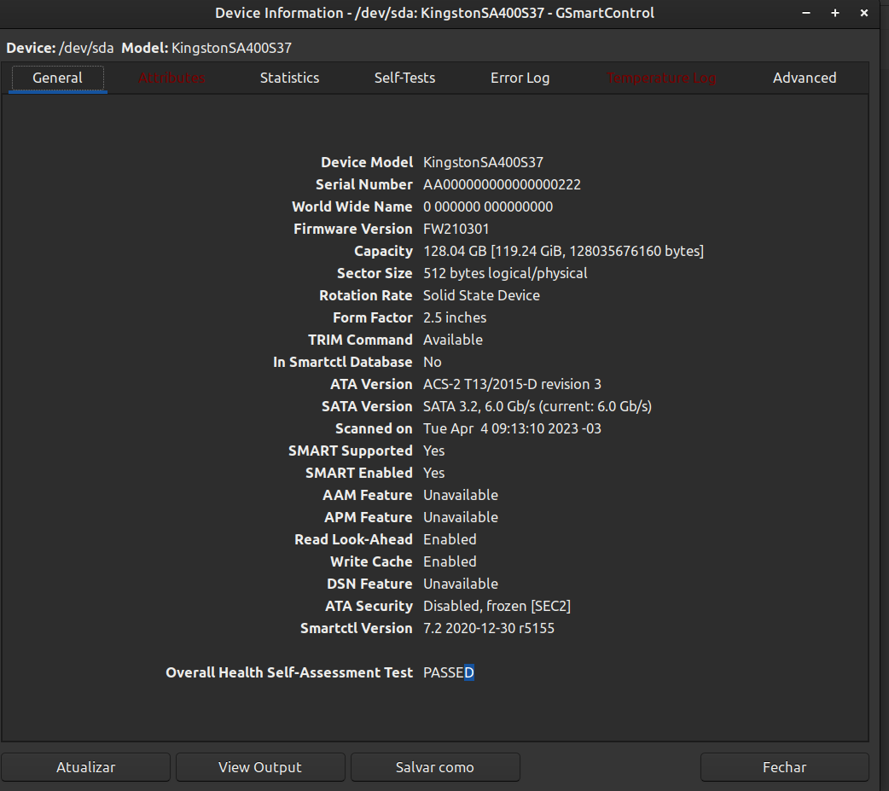Click Smartctl Version value 7.2
Screen dimensions: 889x791
[x=489, y=628]
